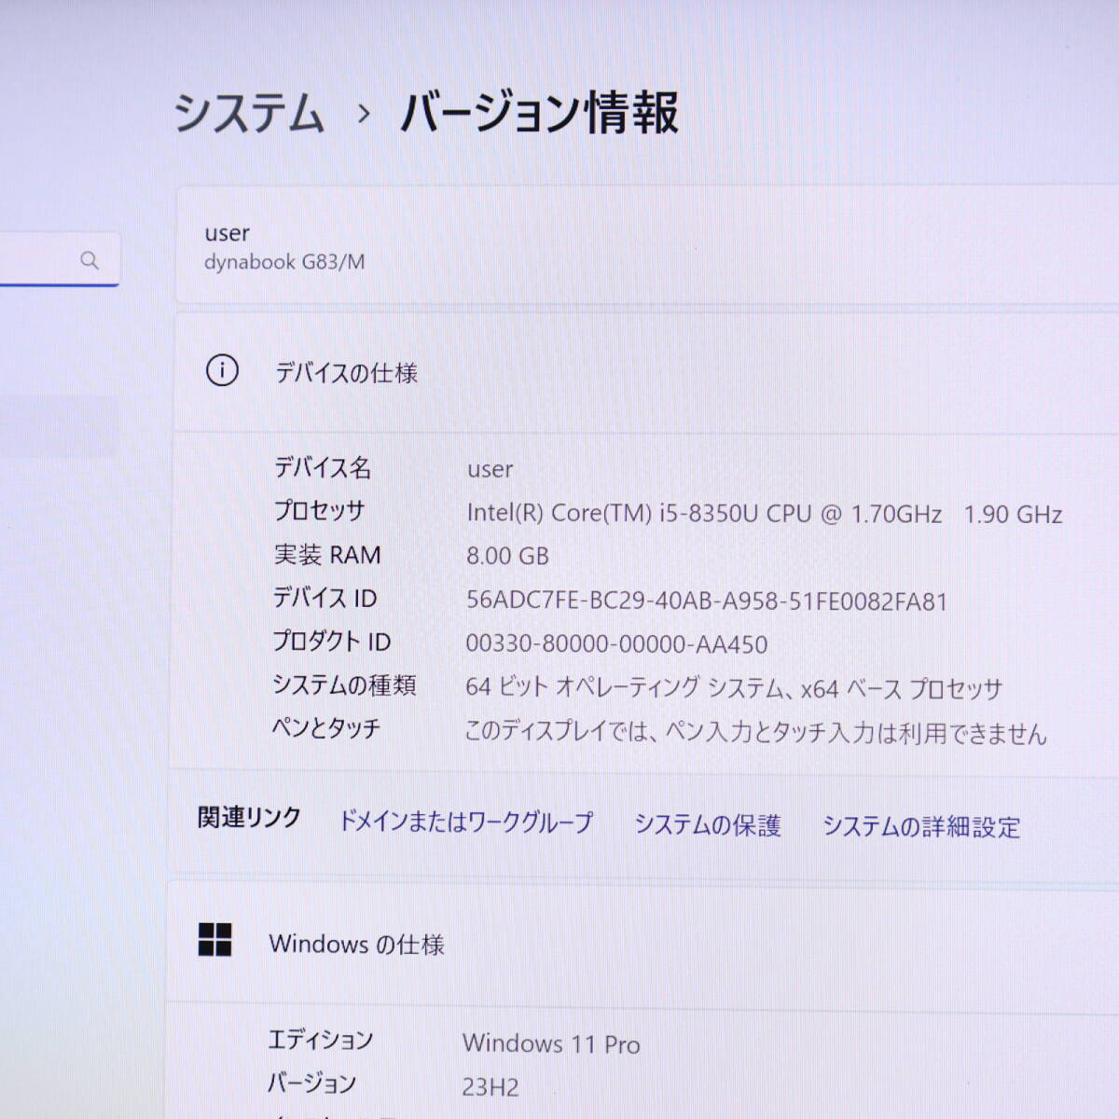The image size is (1119, 1119).
Task: Select the 23H2 version value
Action: 490,1087
